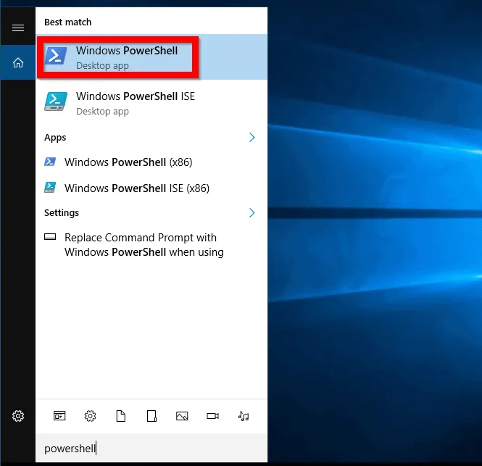Open the Settings gear in the left sidebar
The height and width of the screenshot is (466, 482).
pyautogui.click(x=18, y=416)
